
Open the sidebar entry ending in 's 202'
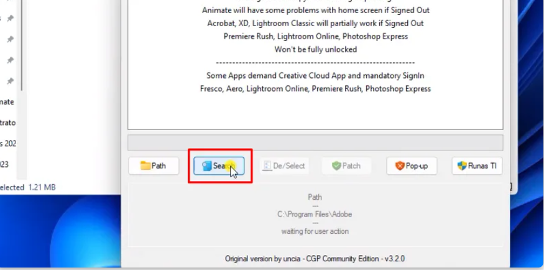click(8, 143)
